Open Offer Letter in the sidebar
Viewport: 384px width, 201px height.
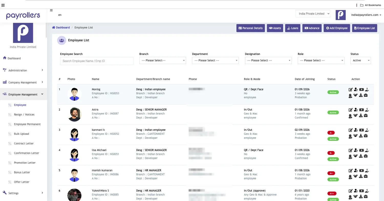(x=22, y=182)
